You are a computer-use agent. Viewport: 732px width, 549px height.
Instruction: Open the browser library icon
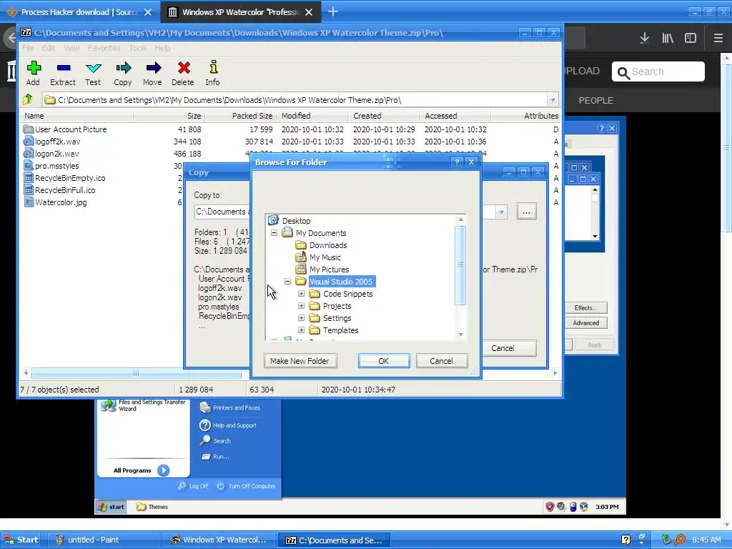pyautogui.click(x=668, y=38)
